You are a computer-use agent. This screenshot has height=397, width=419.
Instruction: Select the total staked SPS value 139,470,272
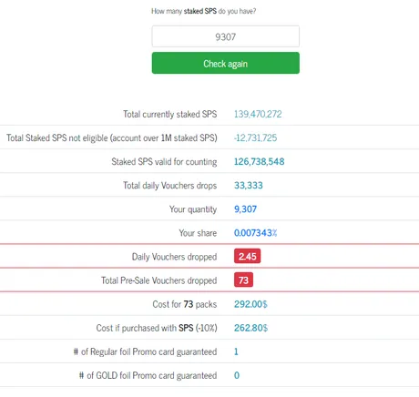[x=258, y=114]
